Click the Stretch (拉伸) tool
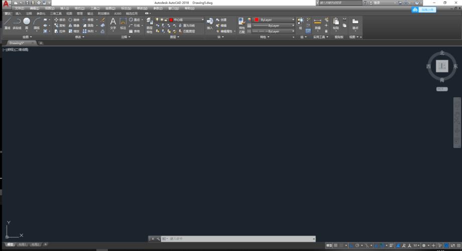This screenshot has height=251, width=462. pyautogui.click(x=60, y=31)
